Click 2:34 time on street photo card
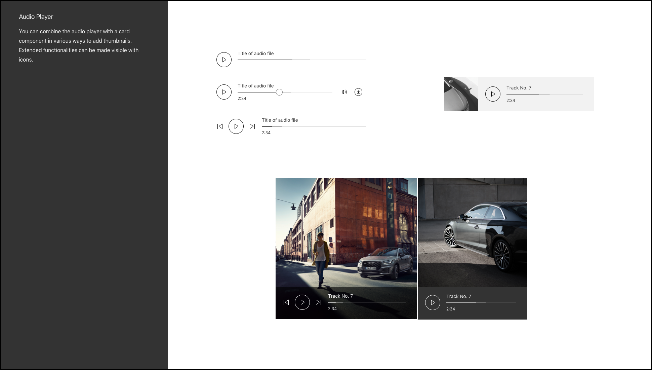Screen dimensions: 652x370 [x=332, y=309]
